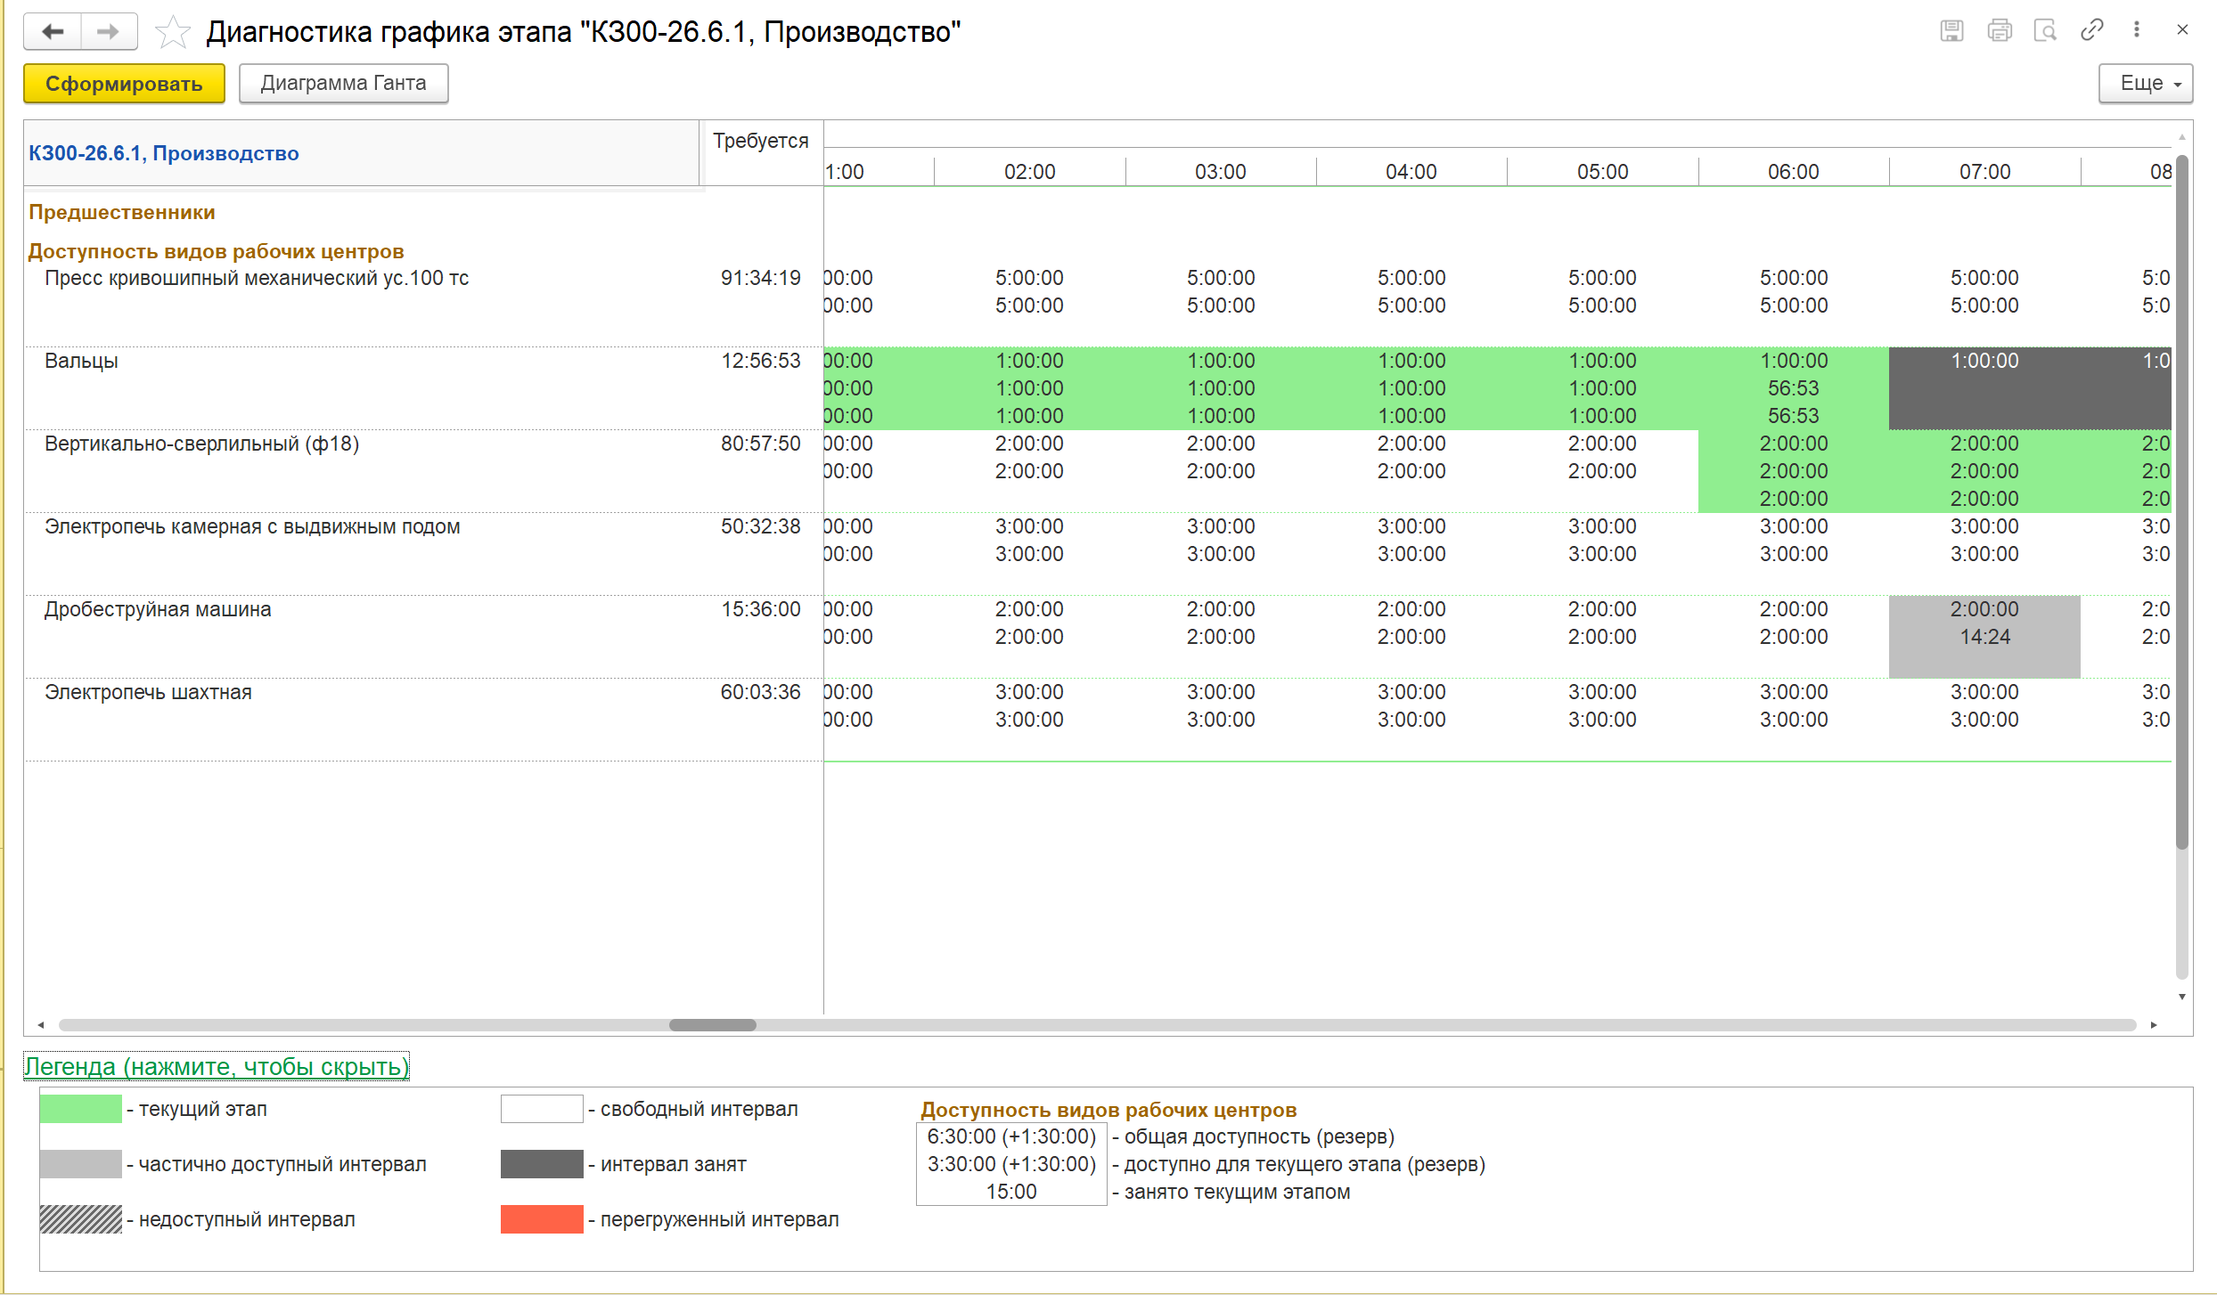Go back with the left arrow button
The image size is (2217, 1295).
click(x=53, y=32)
